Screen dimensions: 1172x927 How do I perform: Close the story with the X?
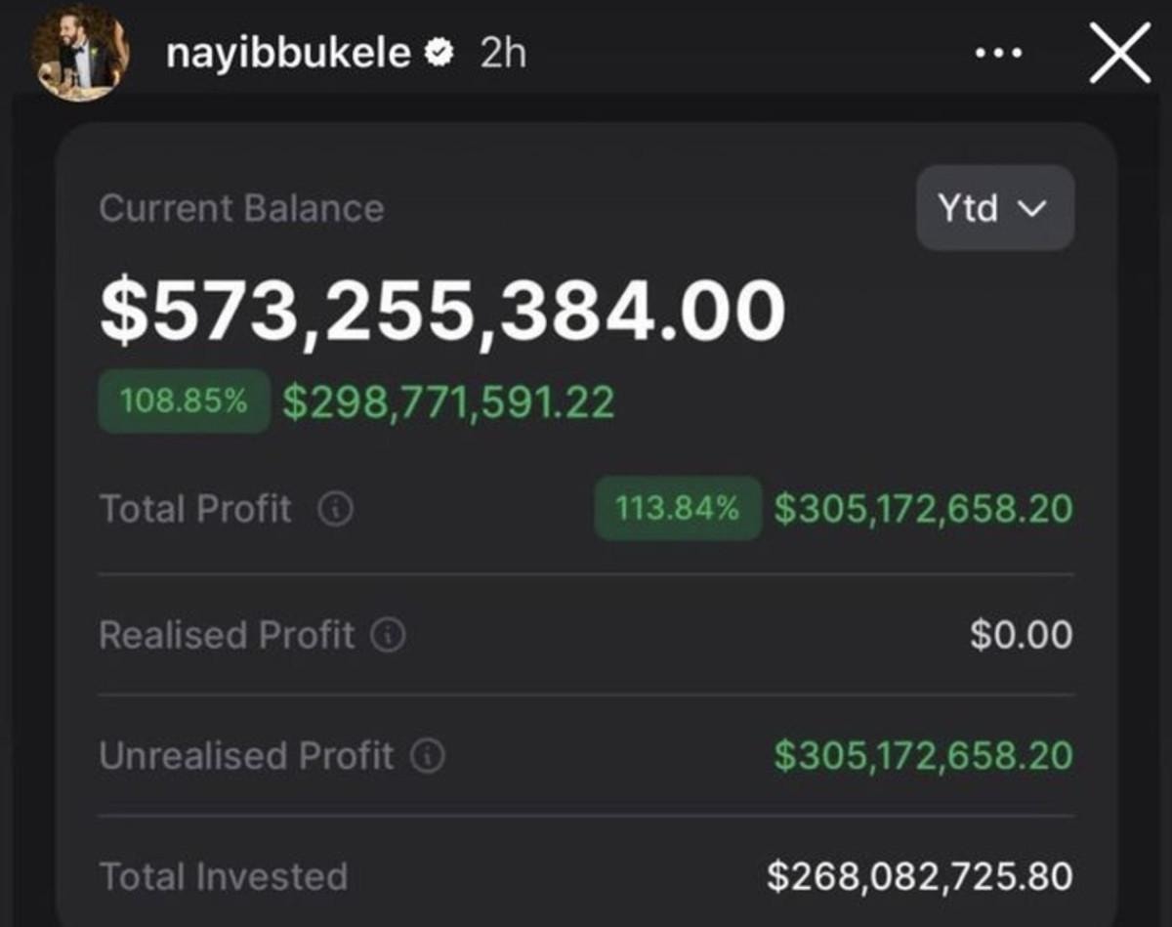(1119, 55)
